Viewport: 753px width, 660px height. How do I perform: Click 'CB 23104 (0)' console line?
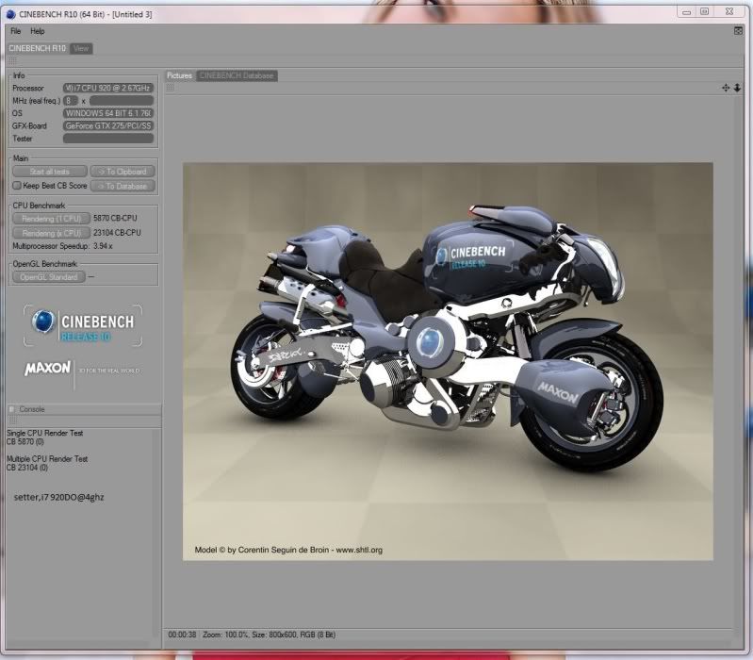pyautogui.click(x=27, y=468)
